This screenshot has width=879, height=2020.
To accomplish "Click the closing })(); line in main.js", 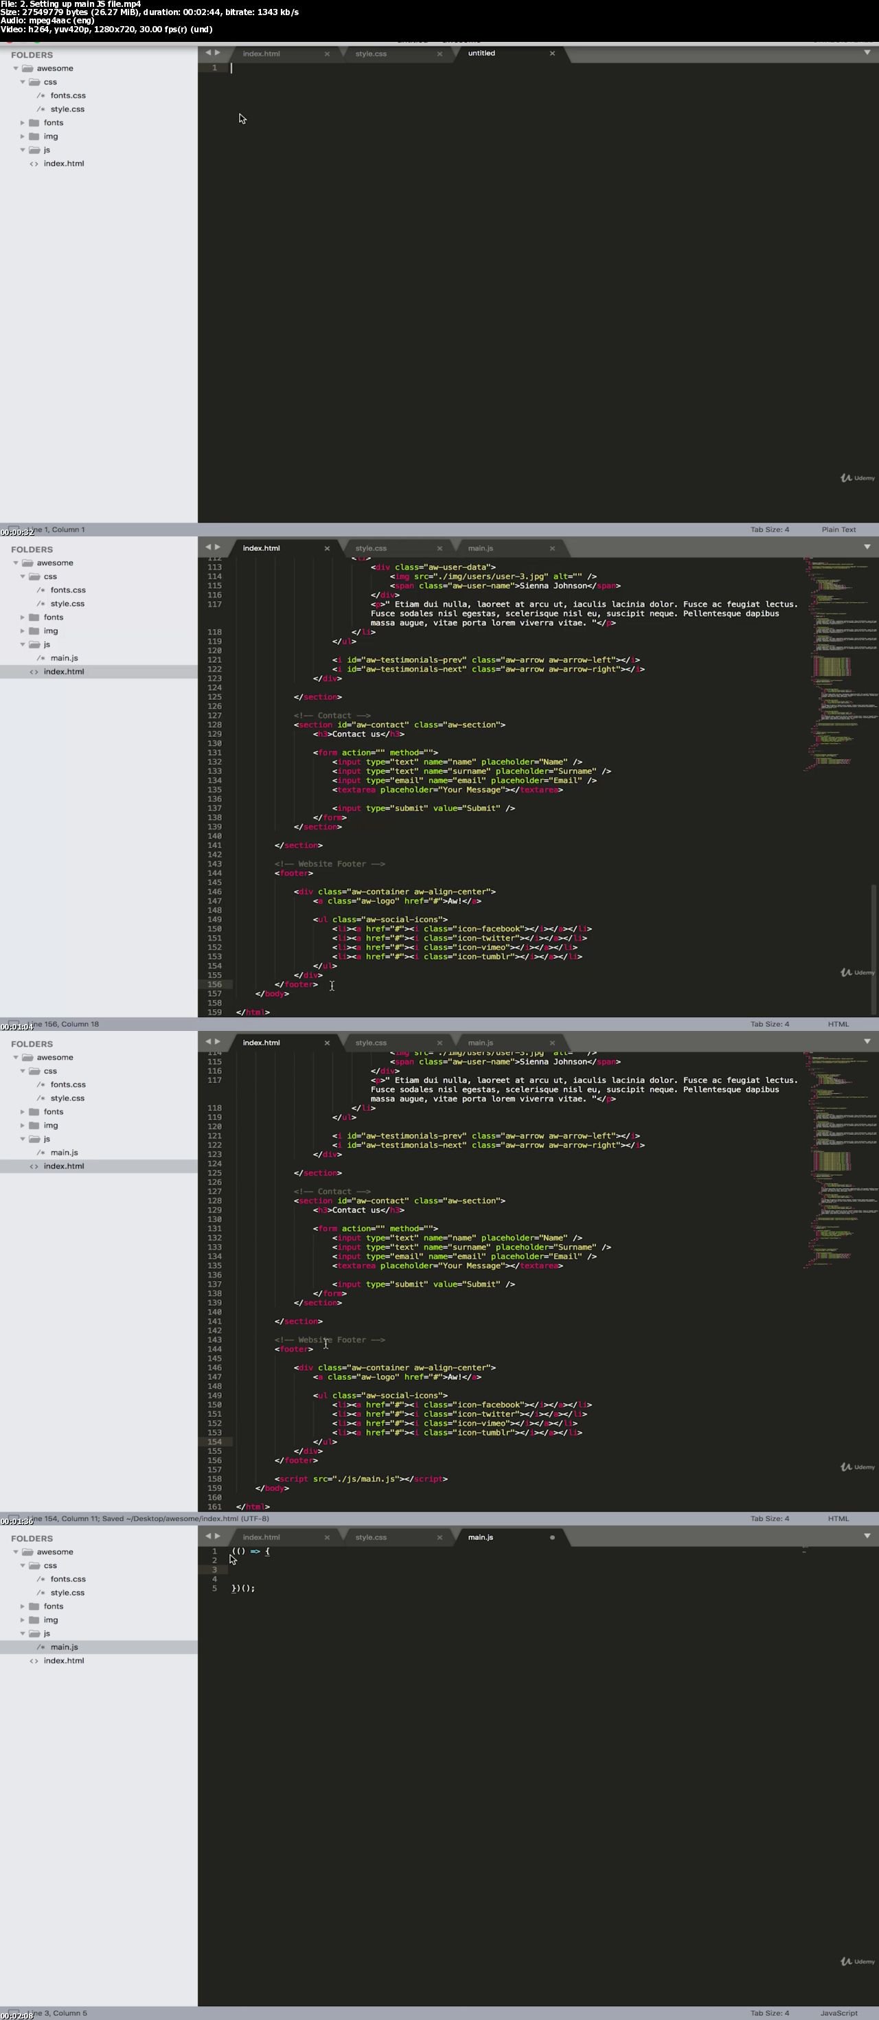I will pos(243,1589).
